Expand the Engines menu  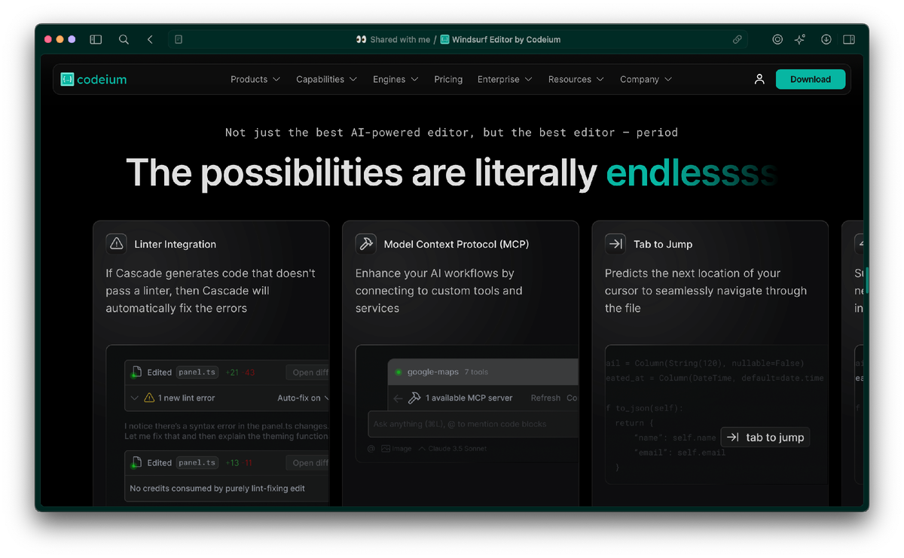coord(395,79)
